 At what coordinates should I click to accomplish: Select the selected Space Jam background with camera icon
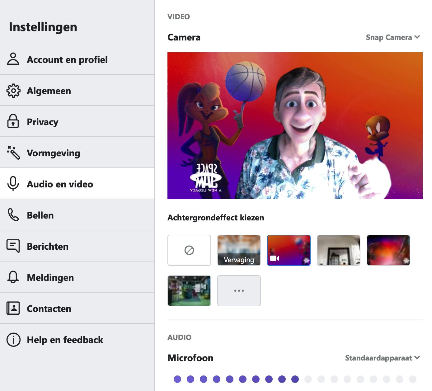point(289,250)
